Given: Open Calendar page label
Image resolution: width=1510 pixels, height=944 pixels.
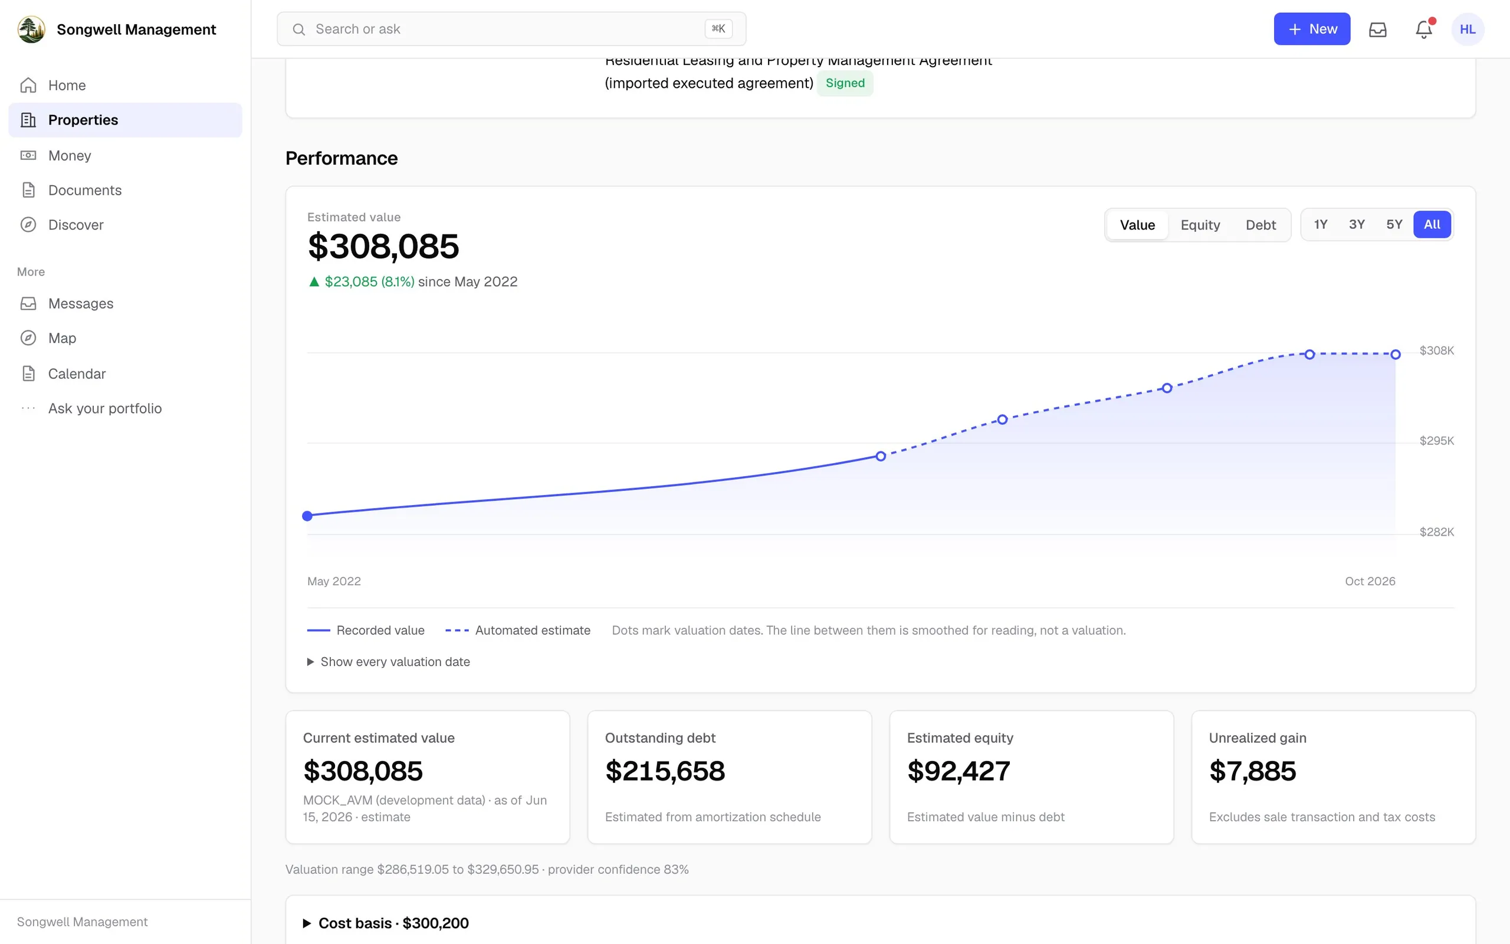Looking at the screenshot, I should [x=77, y=374].
